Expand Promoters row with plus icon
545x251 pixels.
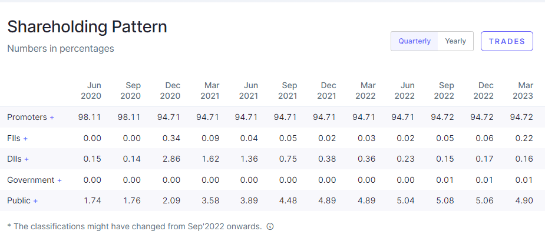pos(52,118)
